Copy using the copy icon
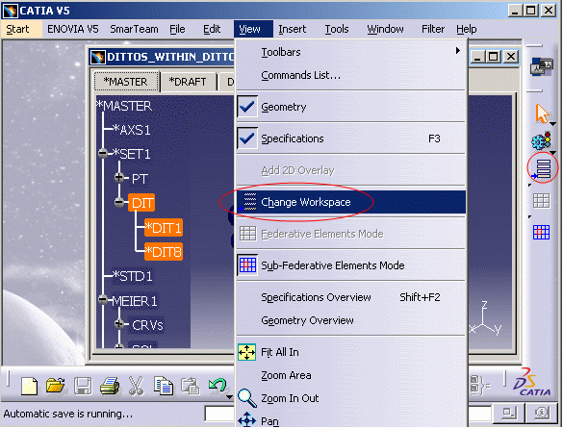Viewport: 563px width, 428px height. [x=164, y=386]
